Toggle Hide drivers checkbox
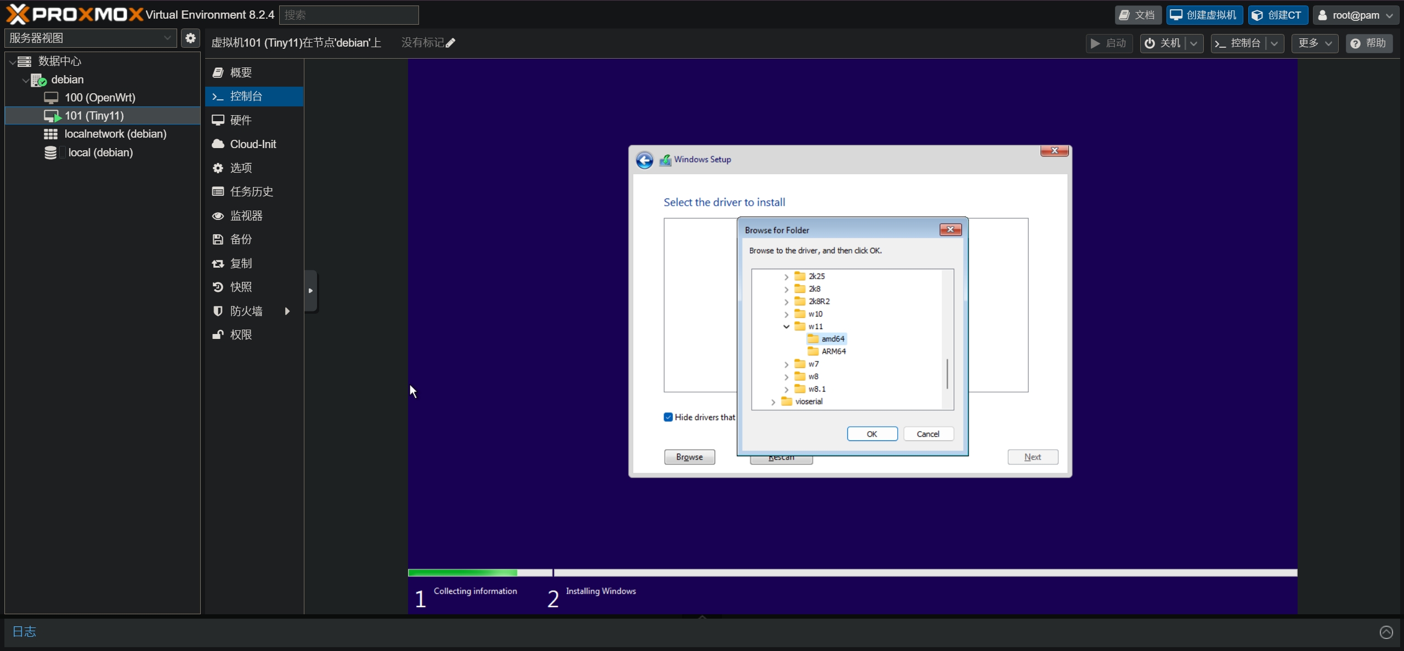The image size is (1404, 651). (x=668, y=417)
